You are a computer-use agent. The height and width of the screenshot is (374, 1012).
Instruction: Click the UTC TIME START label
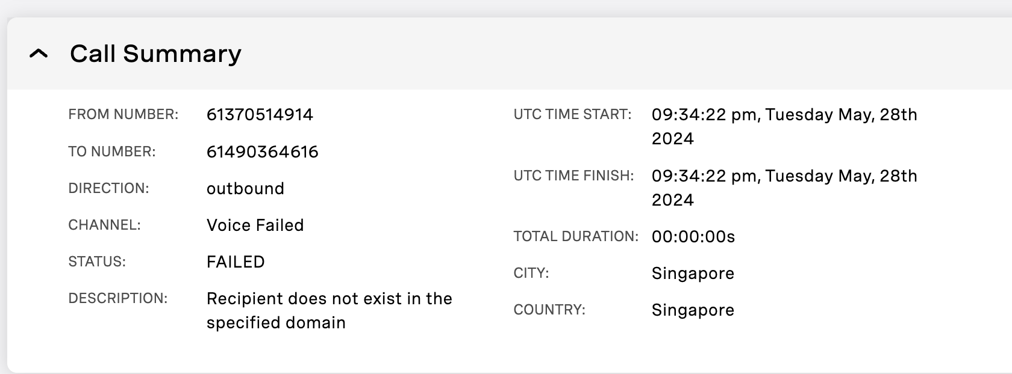coord(572,115)
